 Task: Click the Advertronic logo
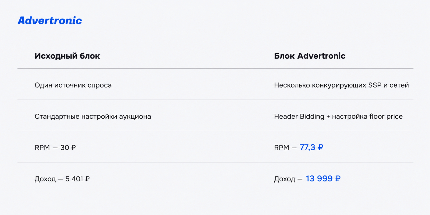pos(50,21)
